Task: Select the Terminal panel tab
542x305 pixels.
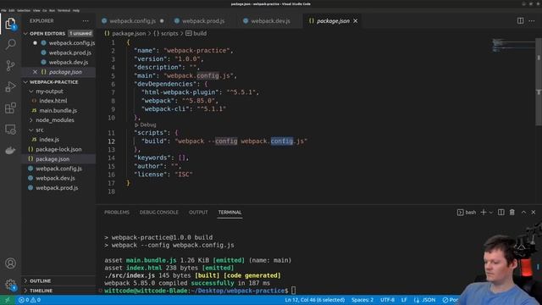Action: pyautogui.click(x=230, y=212)
